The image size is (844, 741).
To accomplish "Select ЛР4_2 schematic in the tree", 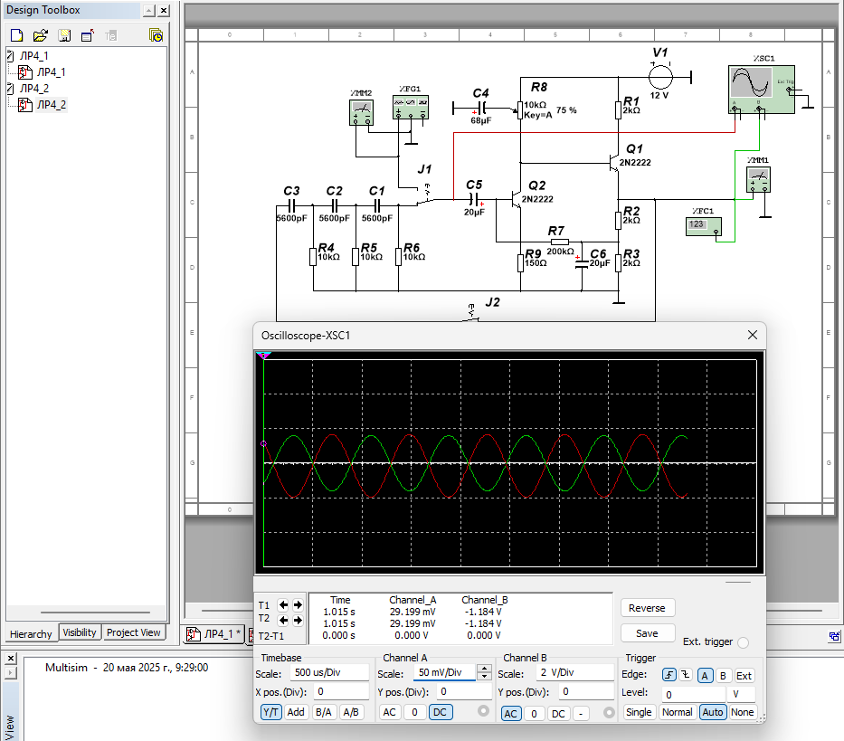I will [x=52, y=104].
